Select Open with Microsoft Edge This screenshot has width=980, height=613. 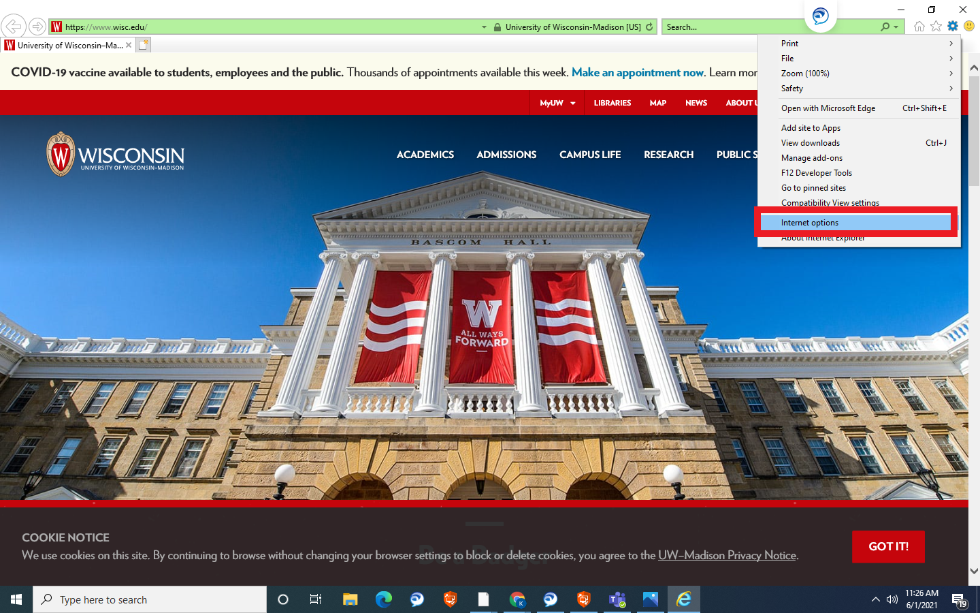[x=860, y=108]
